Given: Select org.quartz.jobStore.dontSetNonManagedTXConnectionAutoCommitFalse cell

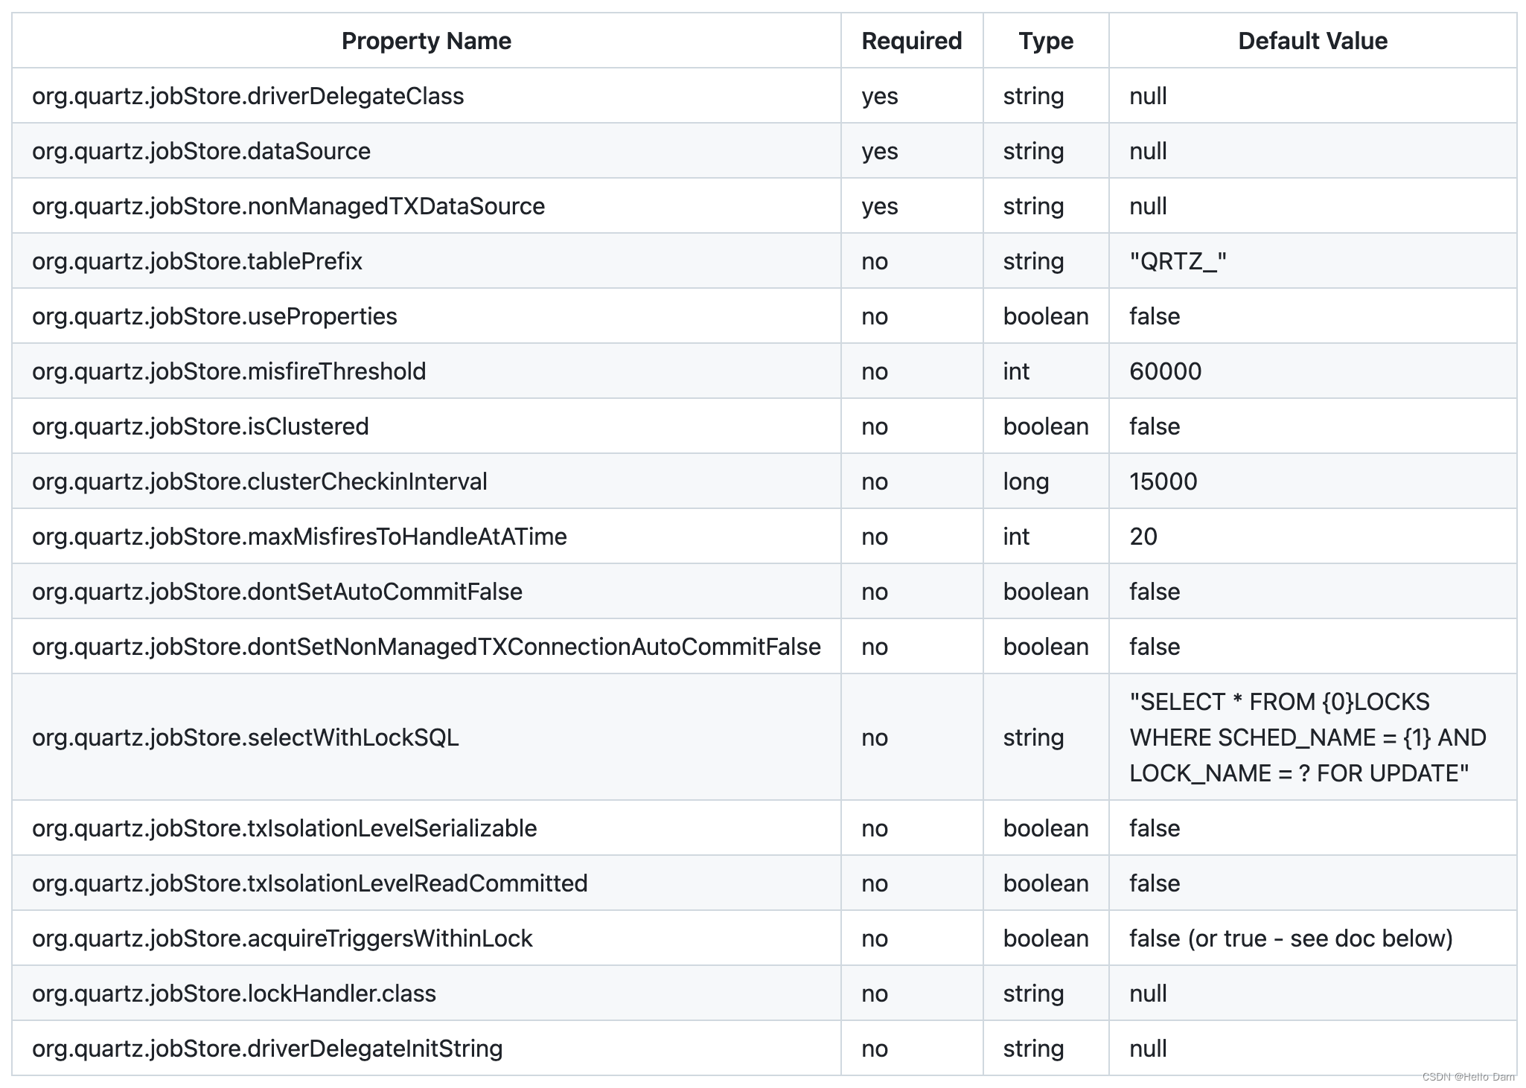Looking at the screenshot, I should coord(426,647).
